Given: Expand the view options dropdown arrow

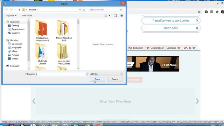Looking at the screenshot, I should 110,15.
